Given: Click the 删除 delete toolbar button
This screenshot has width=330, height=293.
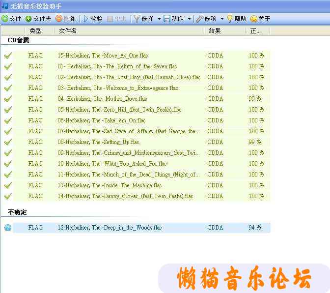Looking at the screenshot, I should pyautogui.click(x=65, y=19).
